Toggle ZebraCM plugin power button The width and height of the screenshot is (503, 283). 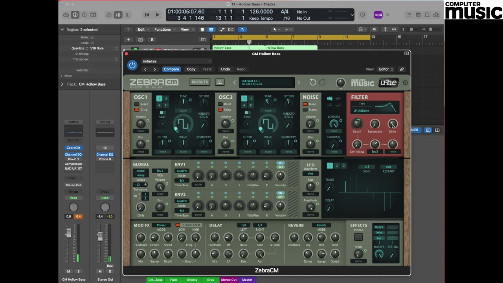tap(132, 65)
